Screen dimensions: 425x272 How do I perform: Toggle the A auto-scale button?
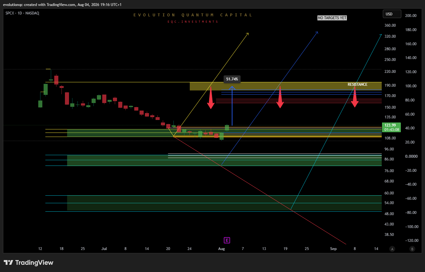(x=392, y=249)
